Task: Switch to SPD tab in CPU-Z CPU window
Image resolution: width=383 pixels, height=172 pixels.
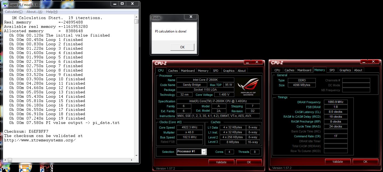Action: pyautogui.click(x=216, y=70)
